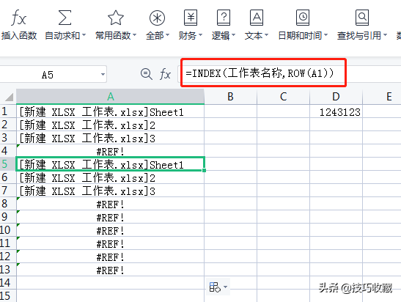Expand the 自动求和 dropdown arrow
401x302 pixels.
(x=84, y=35)
